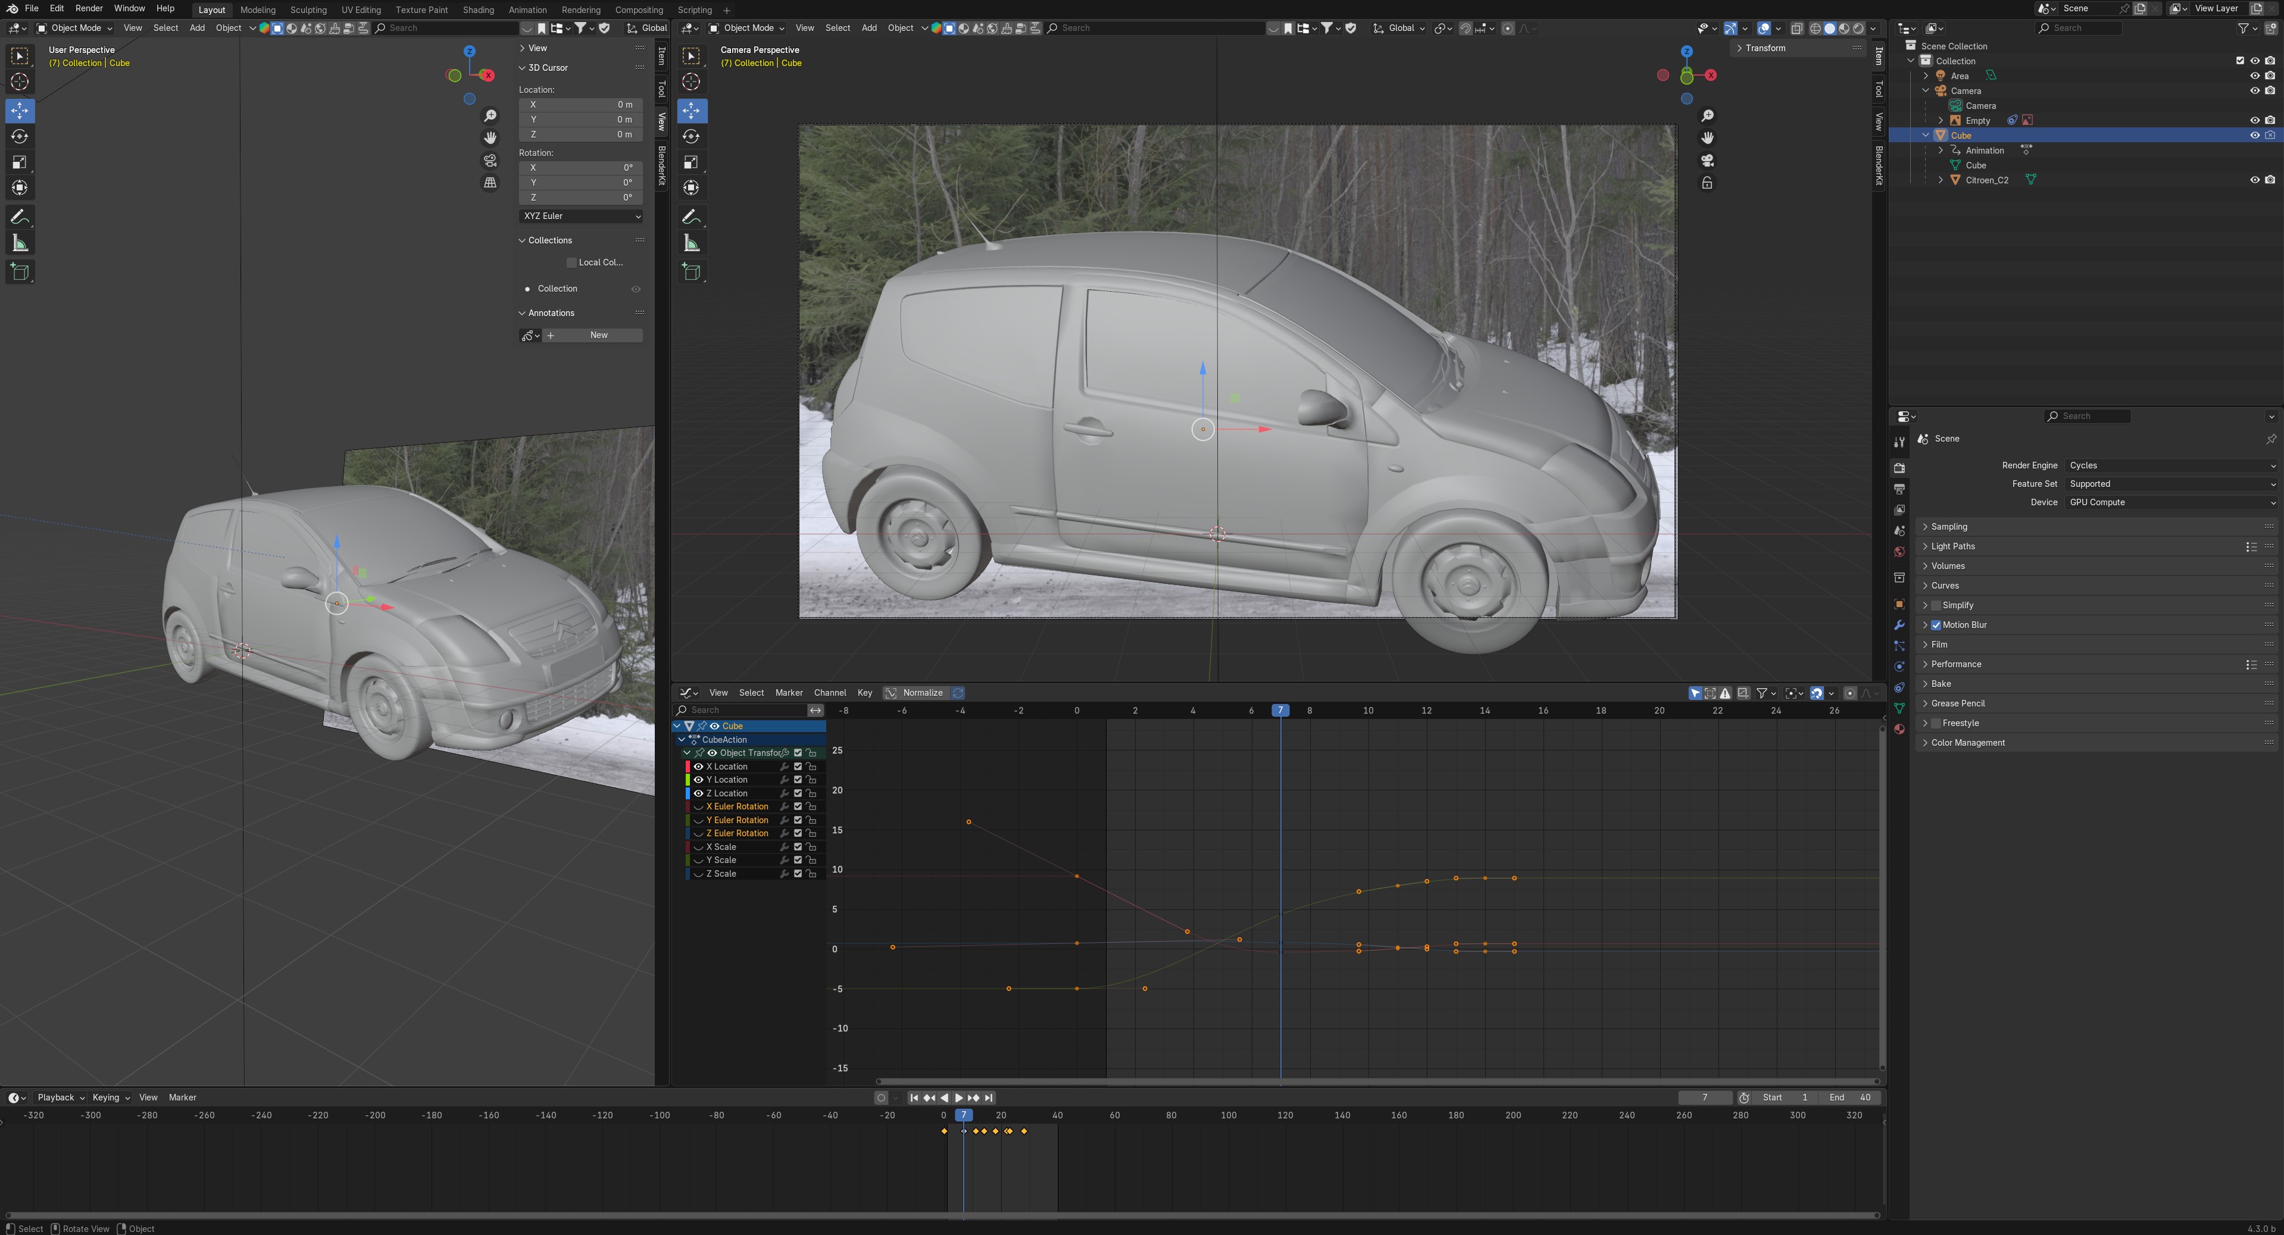Select the Measure tool in left viewport
The image size is (2284, 1235).
click(x=20, y=244)
